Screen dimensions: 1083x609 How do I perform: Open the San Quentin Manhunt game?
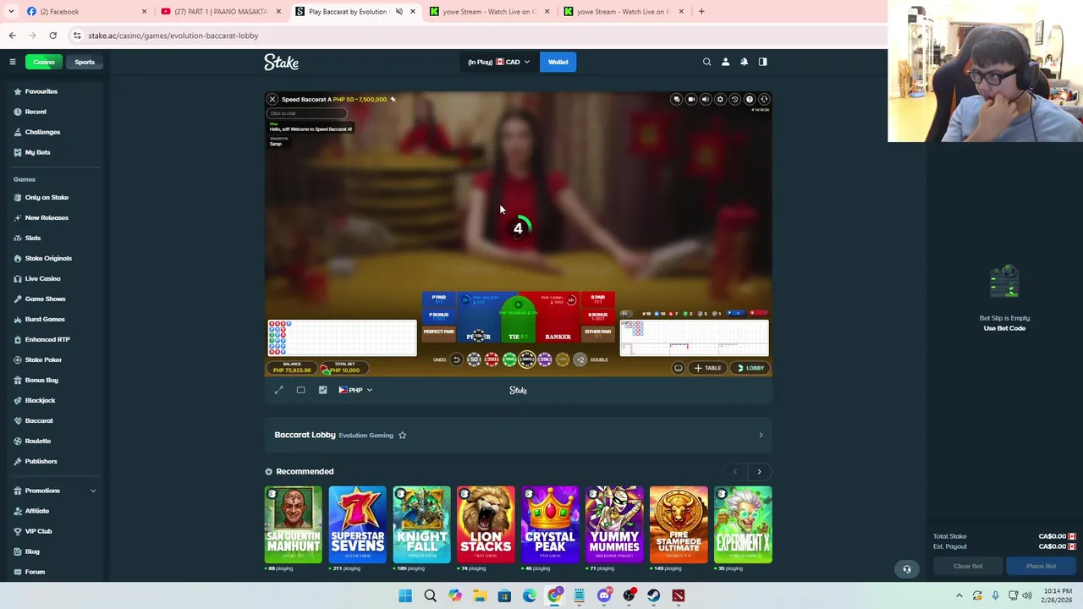click(293, 524)
